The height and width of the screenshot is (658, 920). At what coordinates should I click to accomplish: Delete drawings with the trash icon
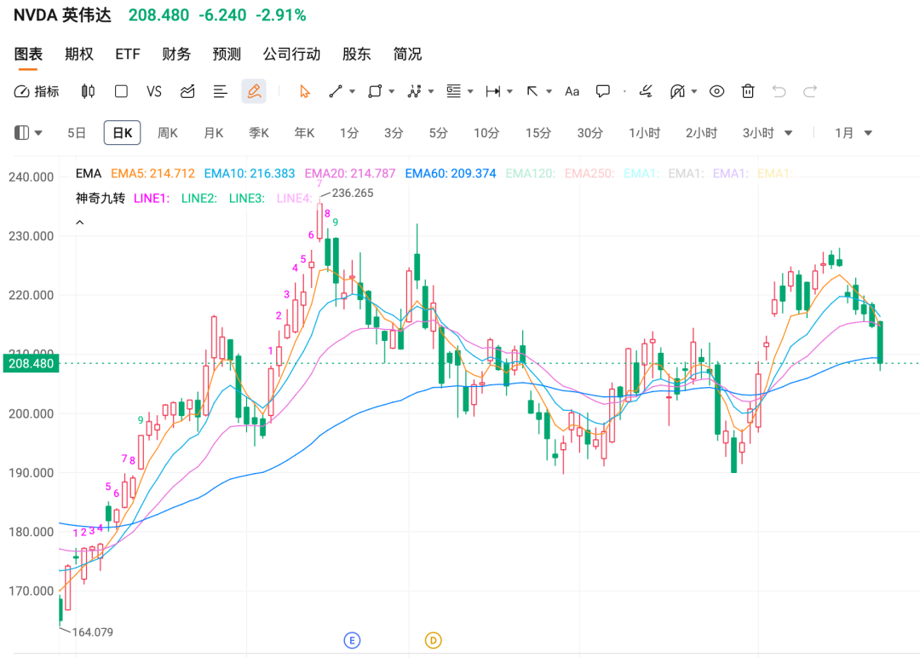coord(748,91)
